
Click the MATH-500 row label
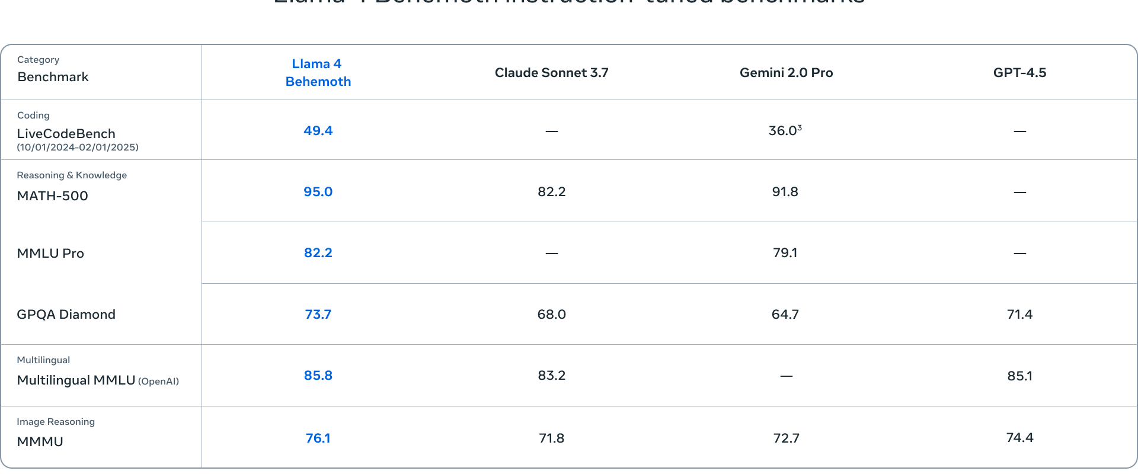point(52,196)
